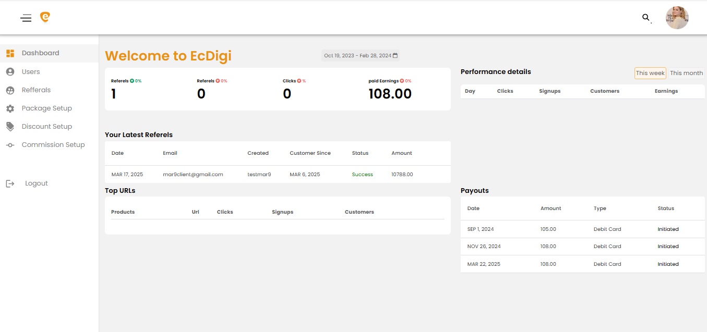Click the Type column header in Payouts
The image size is (707, 332).
tap(600, 208)
